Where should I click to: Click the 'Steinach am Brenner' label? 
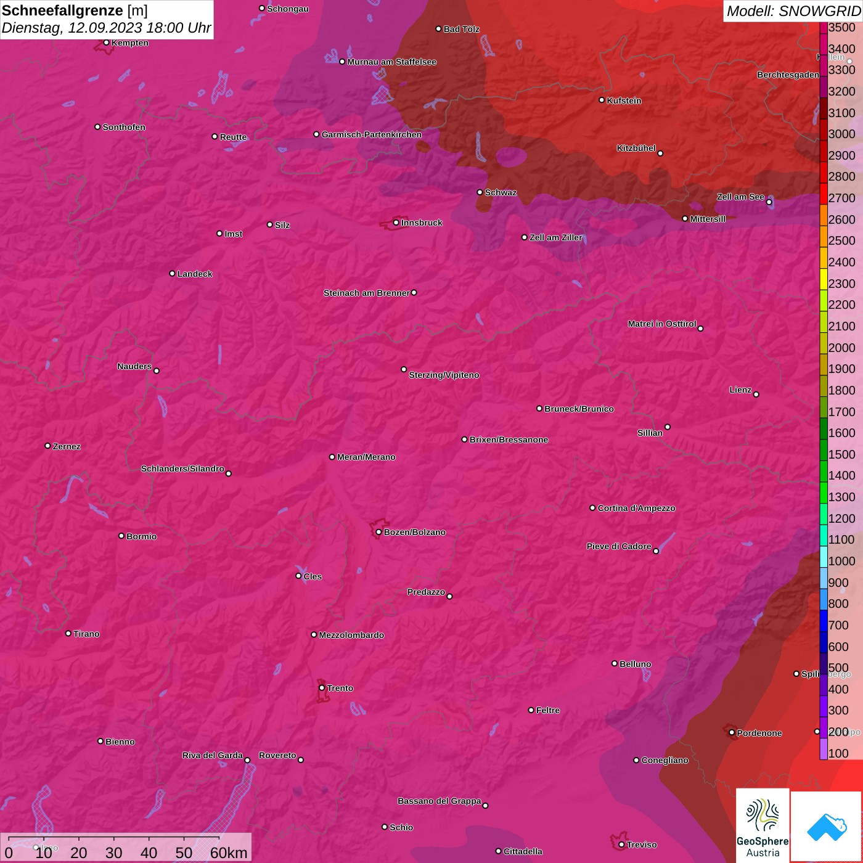(x=366, y=293)
